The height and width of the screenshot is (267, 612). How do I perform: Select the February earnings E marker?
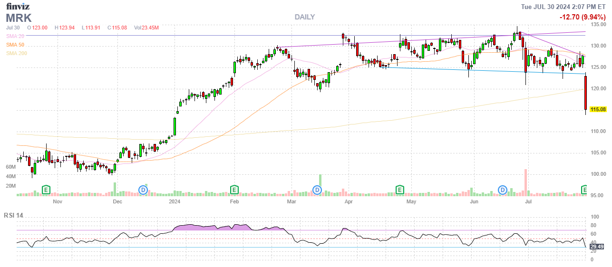(x=234, y=190)
